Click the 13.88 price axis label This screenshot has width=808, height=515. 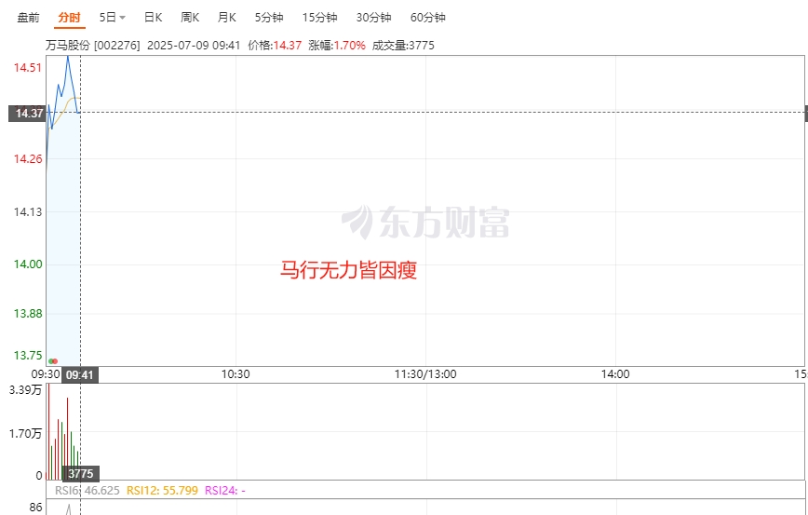pos(28,314)
